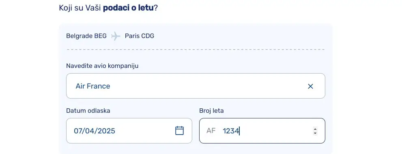This screenshot has width=402, height=154.
Task: Click the Datum odlaska label
Action: 88,111
